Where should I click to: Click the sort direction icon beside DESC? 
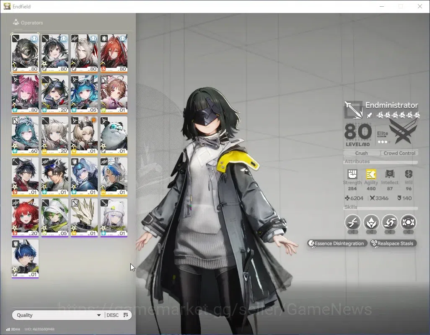point(126,315)
